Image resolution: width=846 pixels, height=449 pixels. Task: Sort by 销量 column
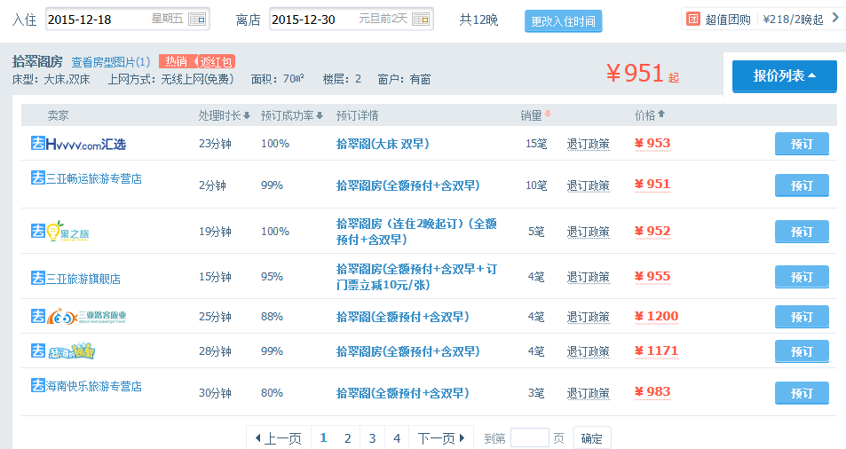(535, 115)
